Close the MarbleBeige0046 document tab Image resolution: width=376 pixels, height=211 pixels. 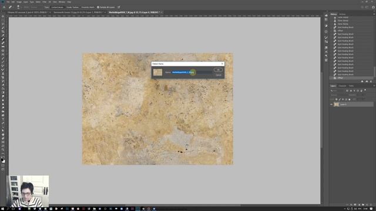[x=162, y=12]
